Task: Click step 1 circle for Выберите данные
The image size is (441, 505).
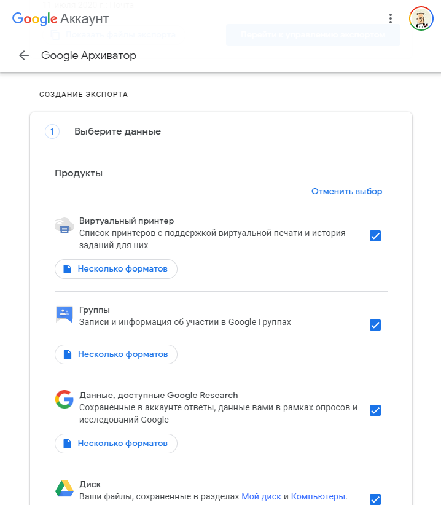Action: (x=52, y=131)
